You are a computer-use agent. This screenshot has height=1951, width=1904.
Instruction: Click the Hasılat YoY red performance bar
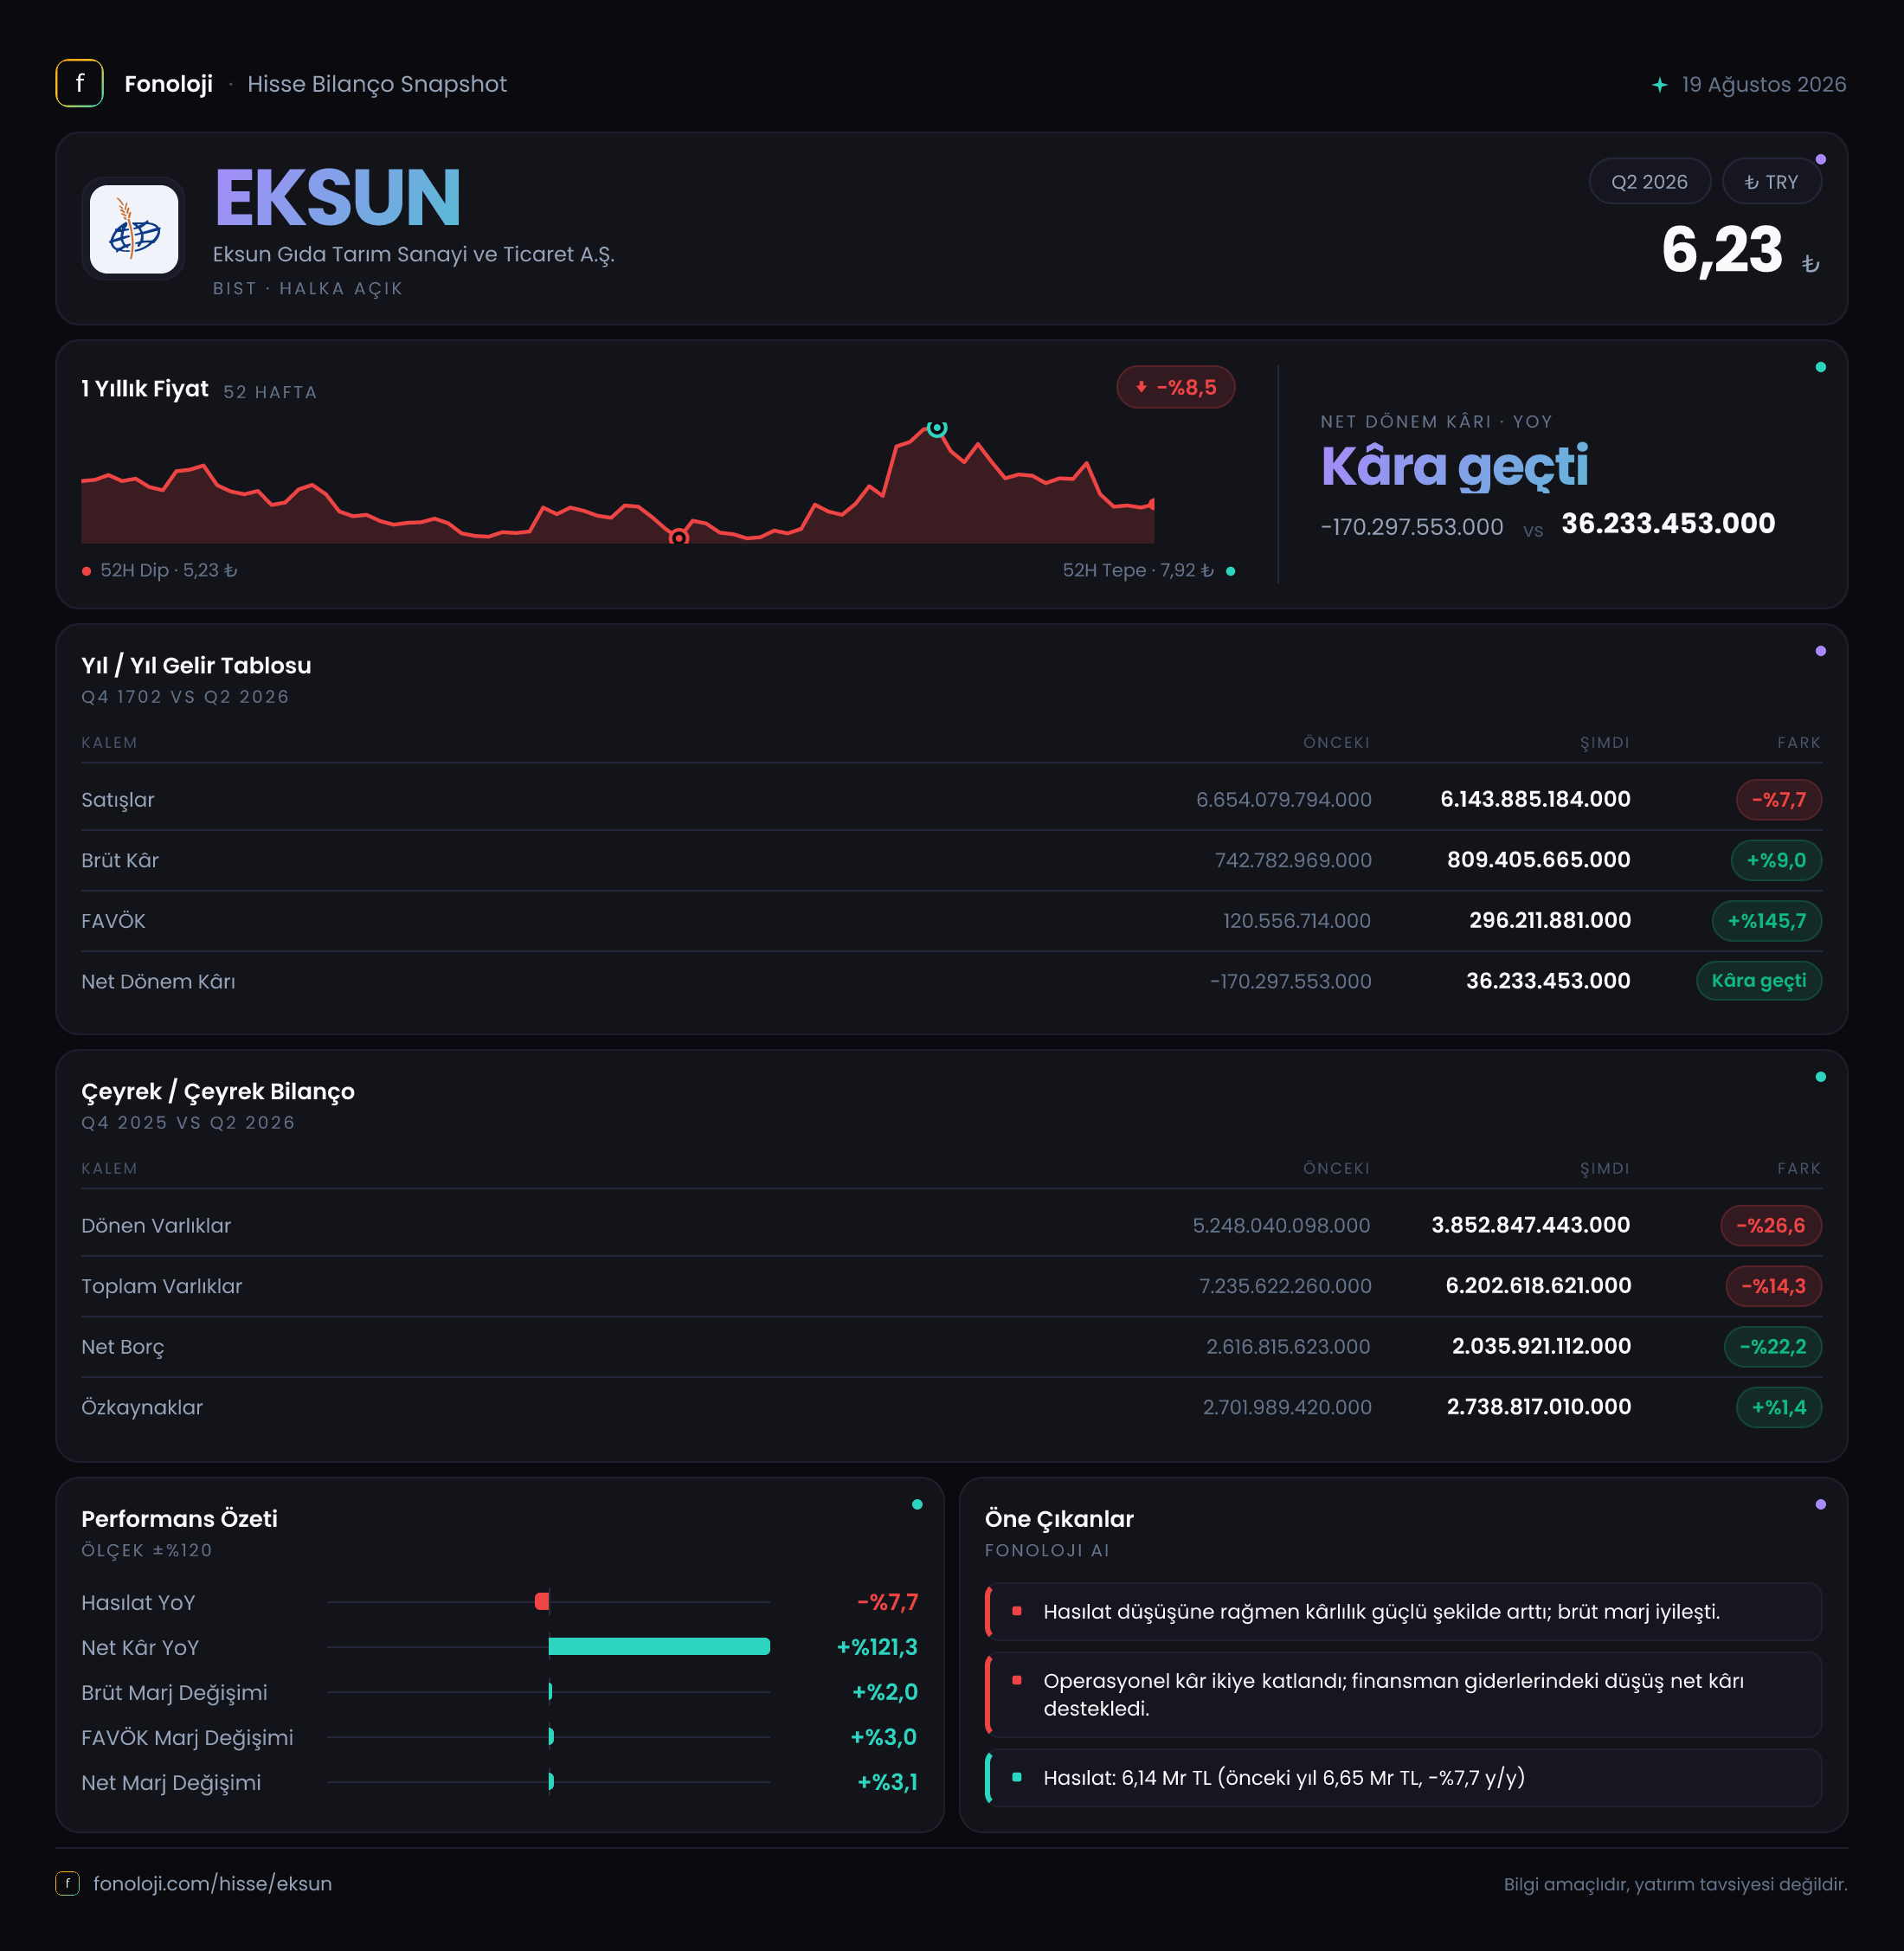[542, 1601]
